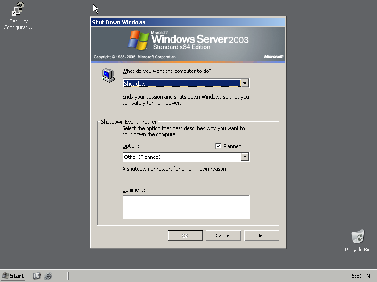Click inside the Comment text box

pos(186,207)
